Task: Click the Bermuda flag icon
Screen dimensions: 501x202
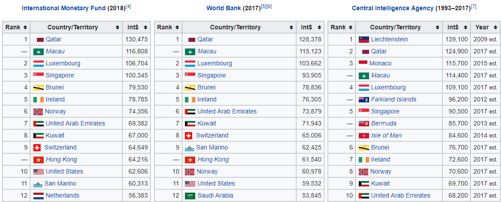Action: tap(363, 123)
